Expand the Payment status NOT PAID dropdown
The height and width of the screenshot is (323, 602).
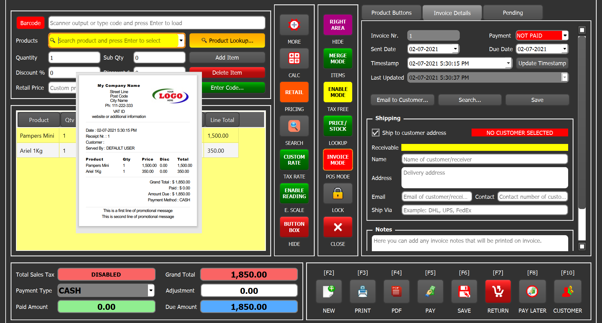point(565,35)
